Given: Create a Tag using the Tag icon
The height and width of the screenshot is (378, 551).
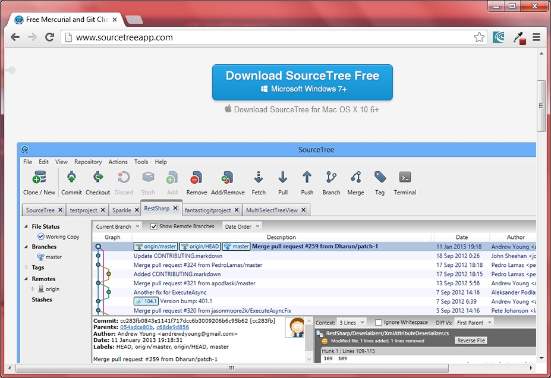Looking at the screenshot, I should (380, 181).
